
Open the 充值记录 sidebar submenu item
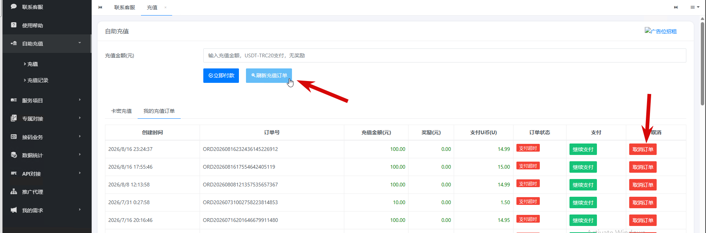point(38,80)
